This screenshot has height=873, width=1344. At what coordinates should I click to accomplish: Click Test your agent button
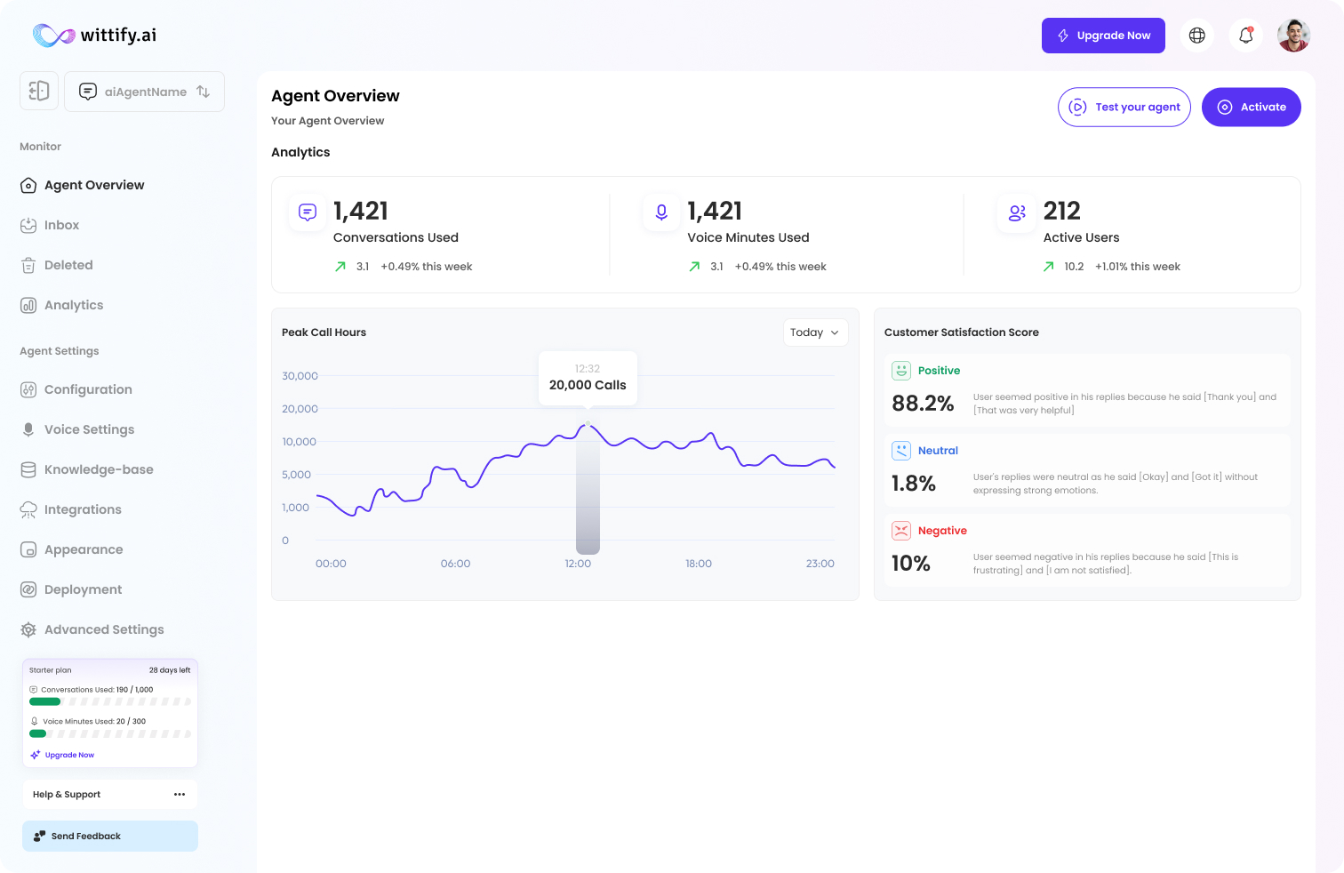[1124, 107]
